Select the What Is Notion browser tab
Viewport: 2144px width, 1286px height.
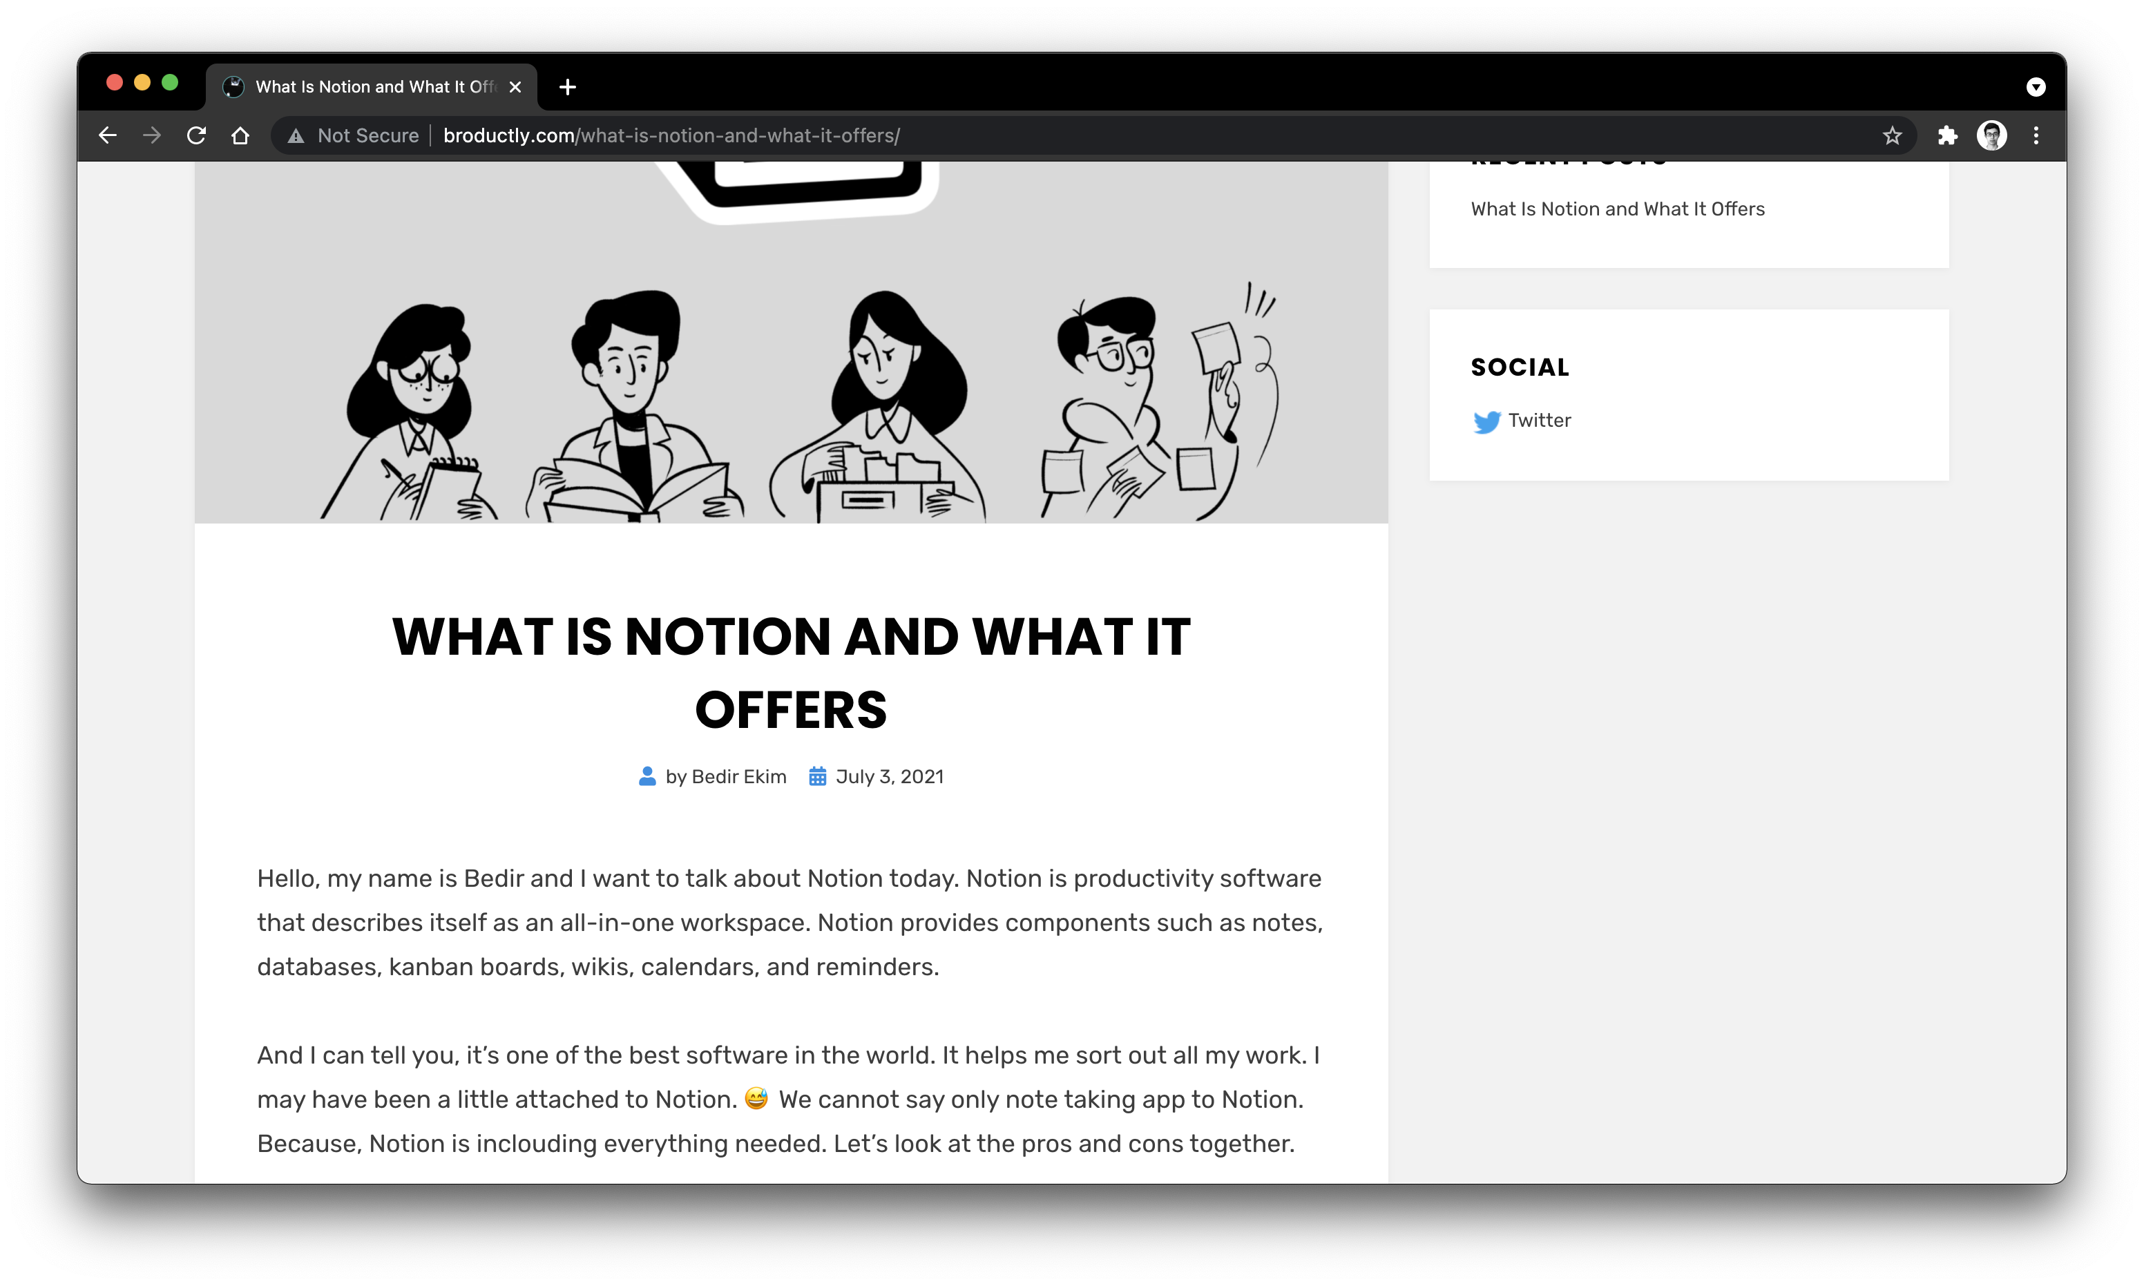click(x=372, y=86)
